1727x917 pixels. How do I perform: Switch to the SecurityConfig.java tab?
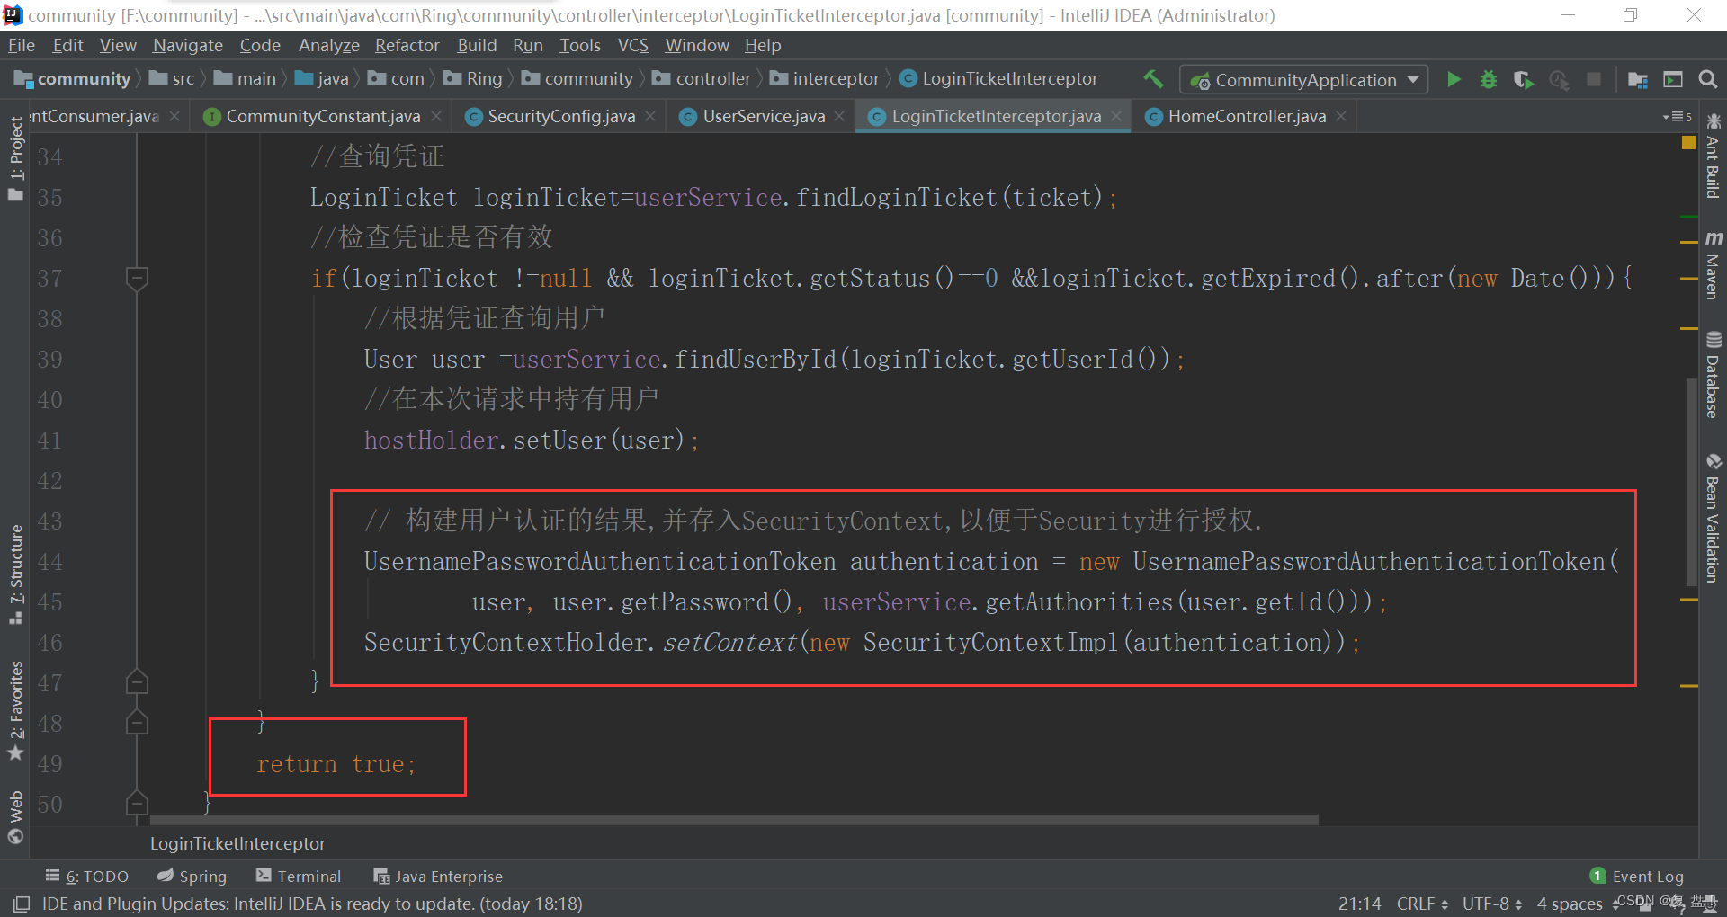pos(561,116)
